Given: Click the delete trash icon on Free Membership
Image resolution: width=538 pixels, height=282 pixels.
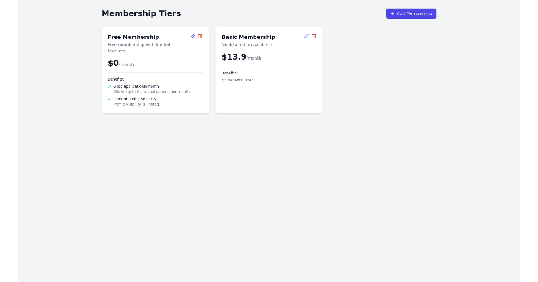Looking at the screenshot, I should (200, 36).
